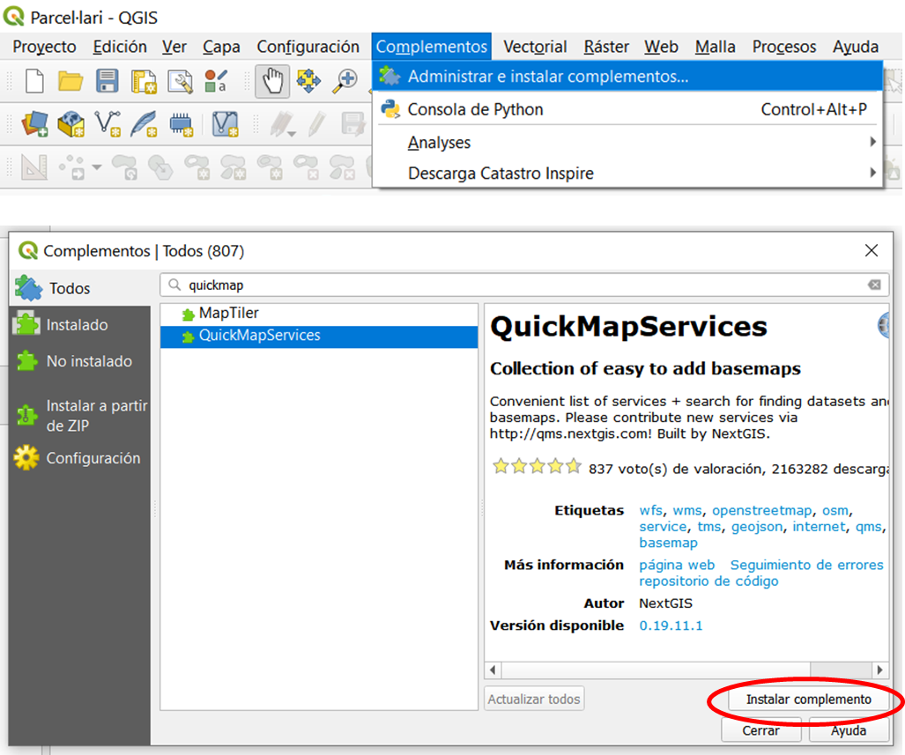Click Pan Map to Selection icon

(308, 81)
